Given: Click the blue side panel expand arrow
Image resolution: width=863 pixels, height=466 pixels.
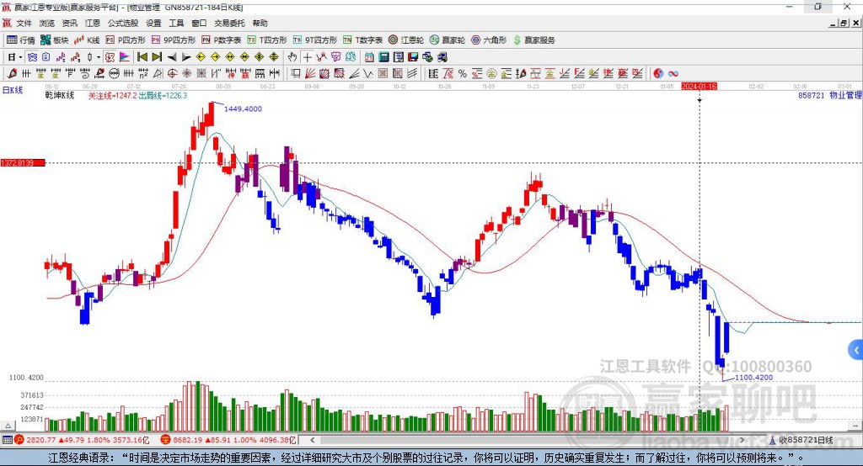Looking at the screenshot, I should click(x=856, y=350).
